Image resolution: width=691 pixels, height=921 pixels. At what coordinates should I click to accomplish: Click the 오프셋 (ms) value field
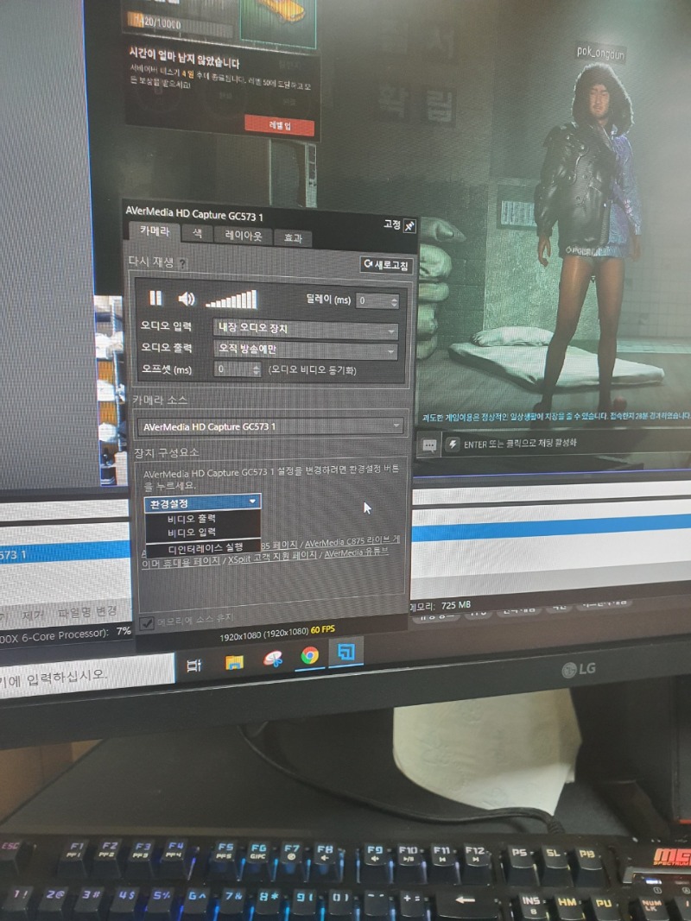[233, 369]
